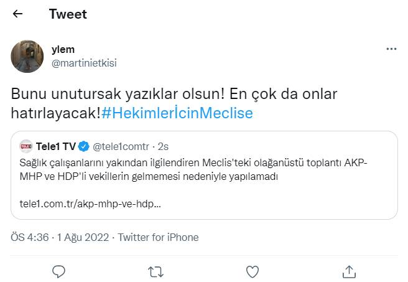408x282 pixels.
Task: Click the Tweet page heading
Action: click(68, 14)
